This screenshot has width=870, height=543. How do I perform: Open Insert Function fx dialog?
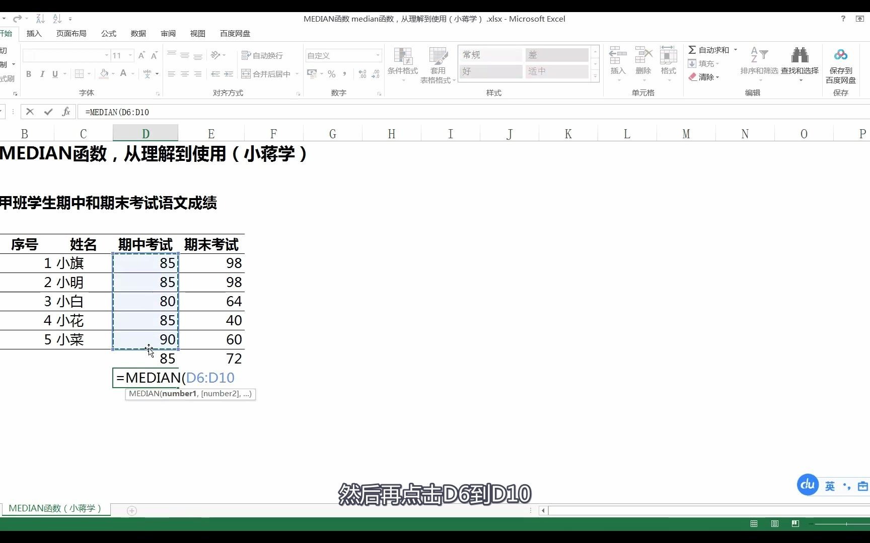[66, 112]
